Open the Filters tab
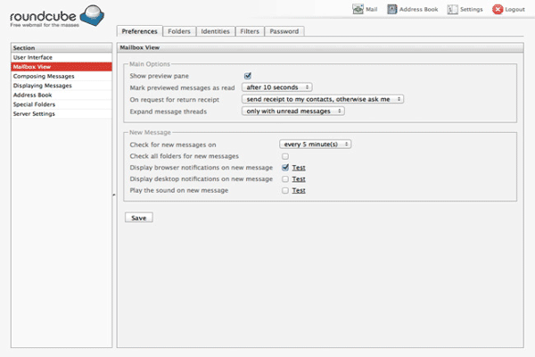The width and height of the screenshot is (535, 357). 250,31
